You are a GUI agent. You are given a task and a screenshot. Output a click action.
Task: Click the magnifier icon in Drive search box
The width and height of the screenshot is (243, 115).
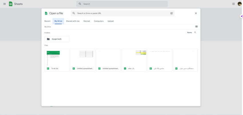[x=74, y=13]
